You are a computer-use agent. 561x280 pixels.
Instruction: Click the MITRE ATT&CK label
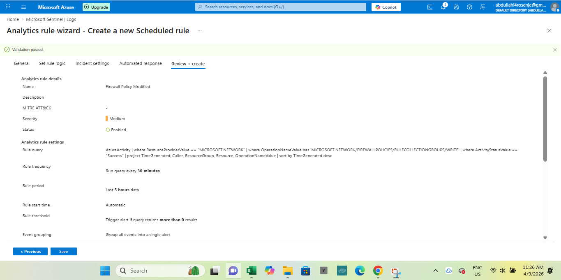pos(37,108)
